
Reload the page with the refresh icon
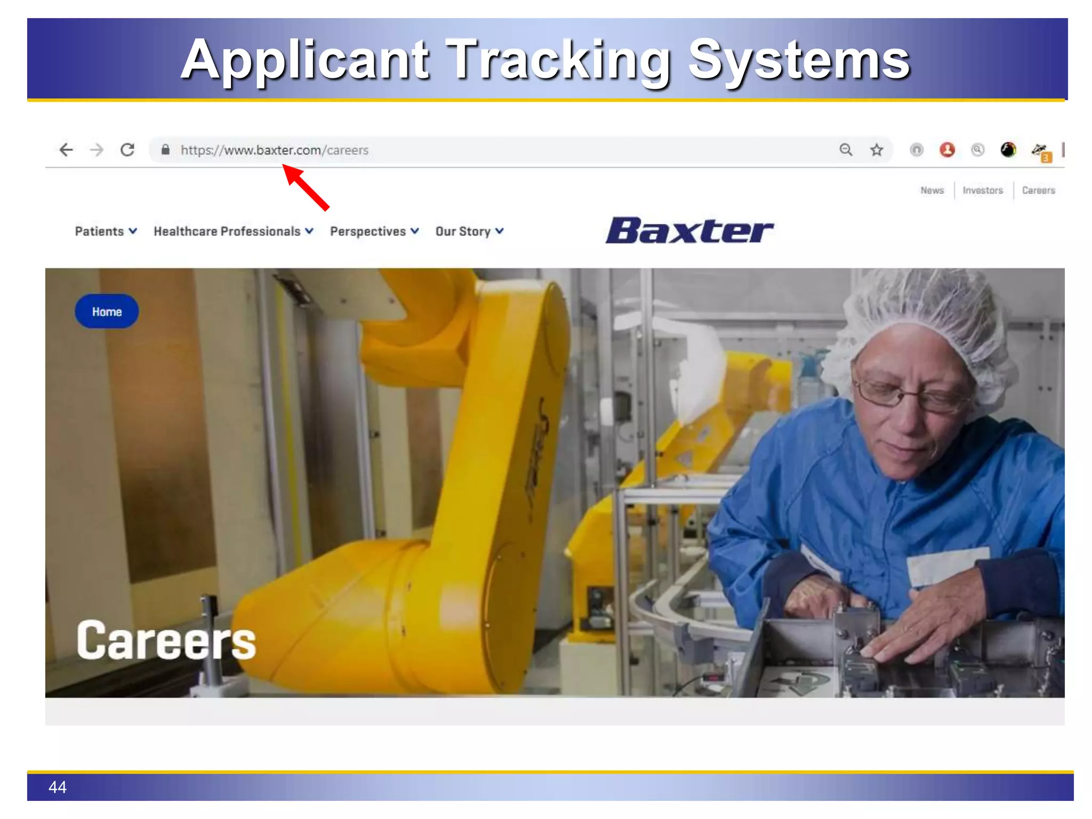click(127, 150)
